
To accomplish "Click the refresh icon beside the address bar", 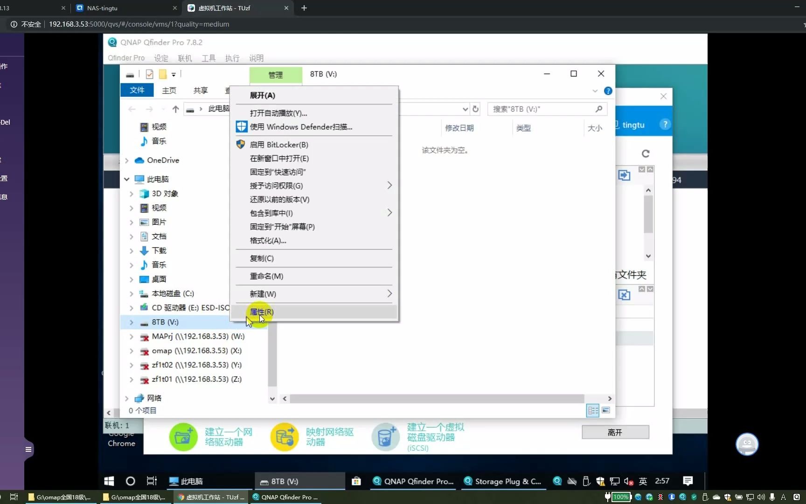I will [x=475, y=109].
